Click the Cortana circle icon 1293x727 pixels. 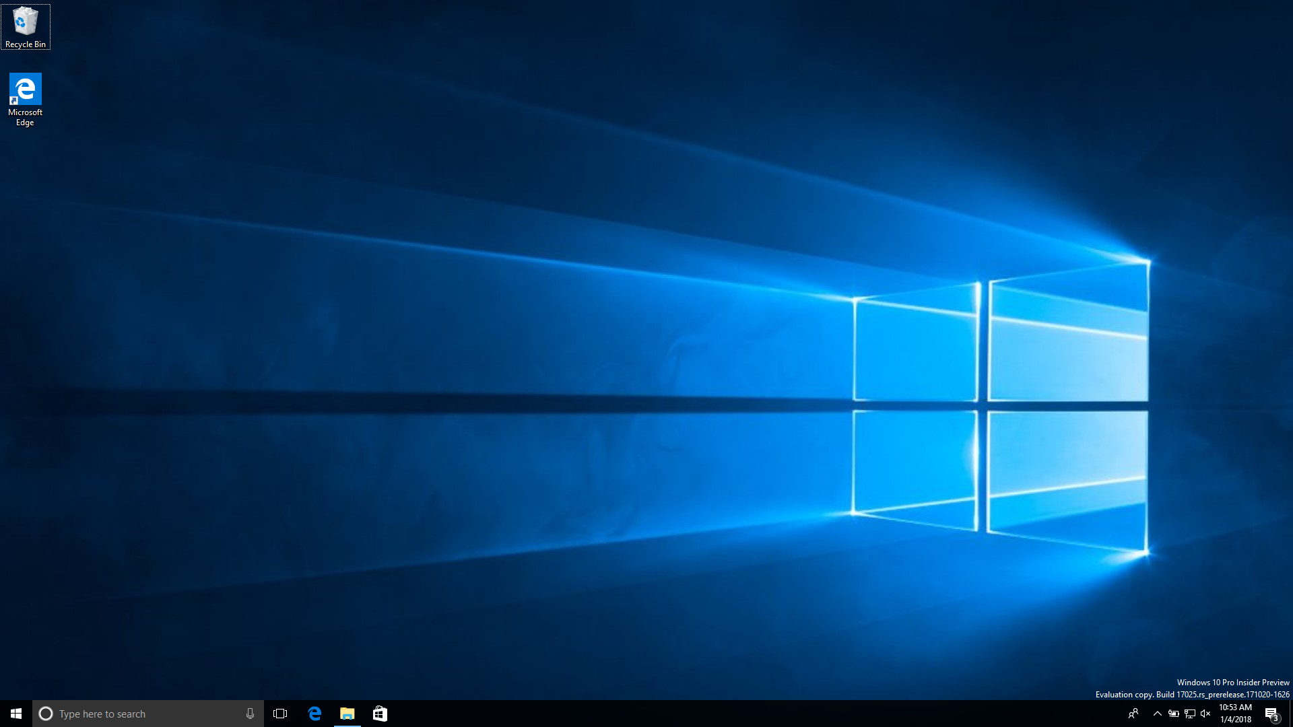point(46,714)
